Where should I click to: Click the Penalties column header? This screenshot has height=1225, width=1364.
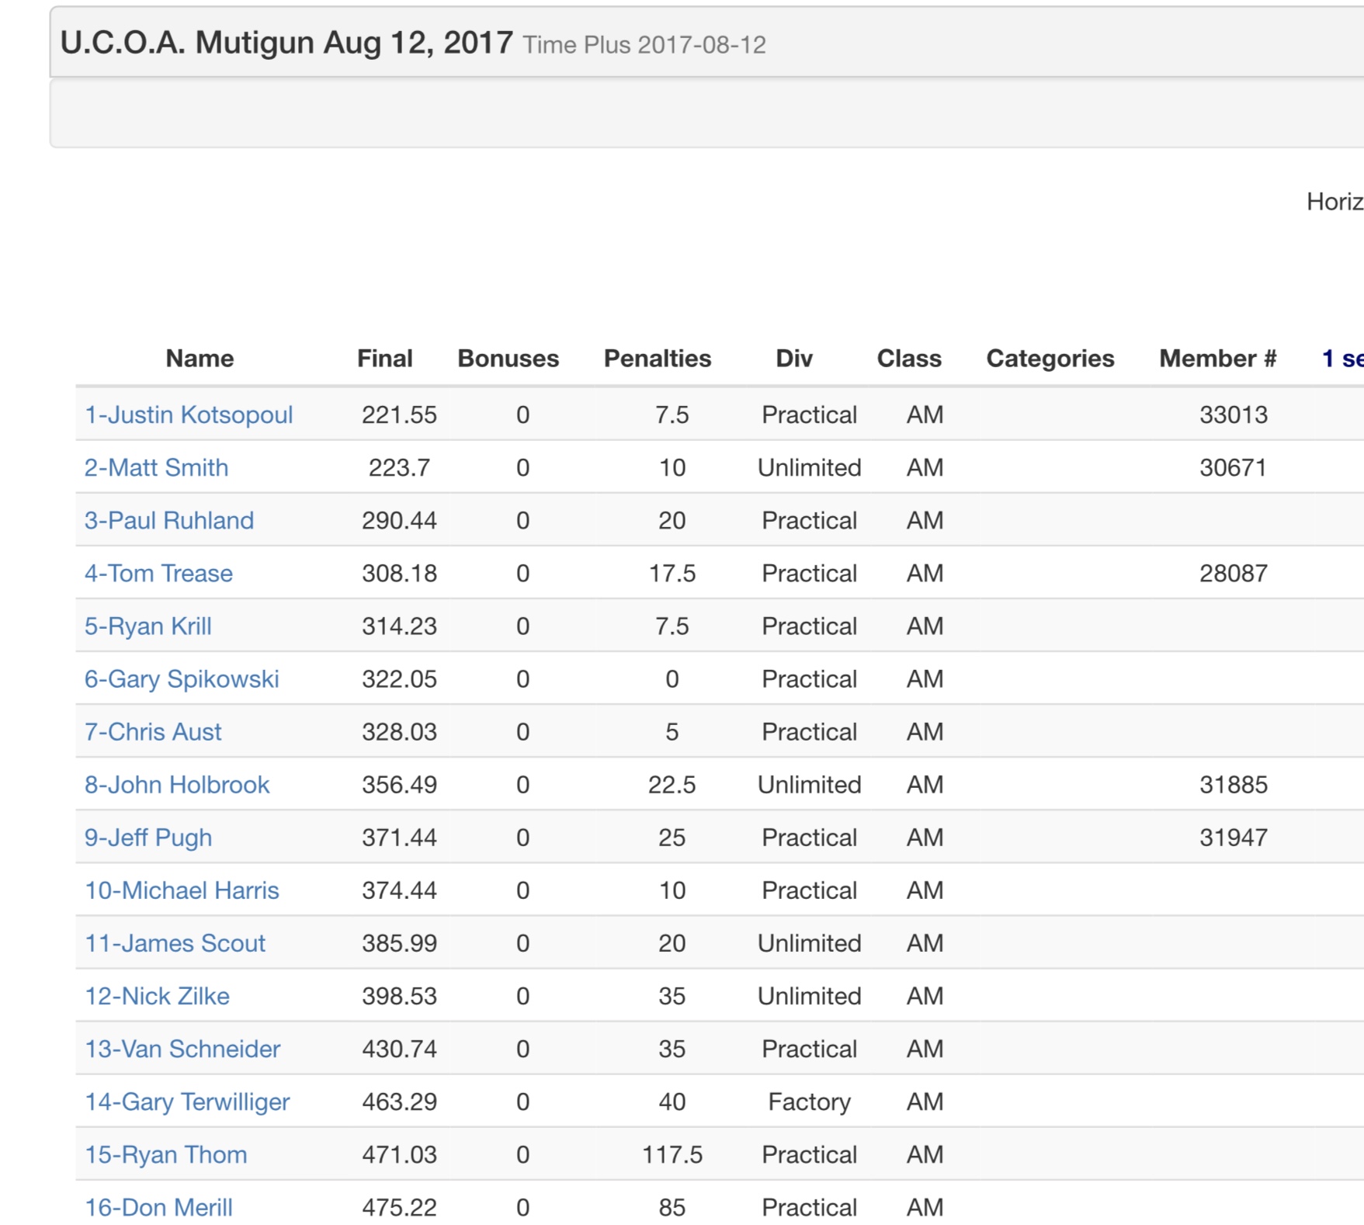(x=658, y=358)
